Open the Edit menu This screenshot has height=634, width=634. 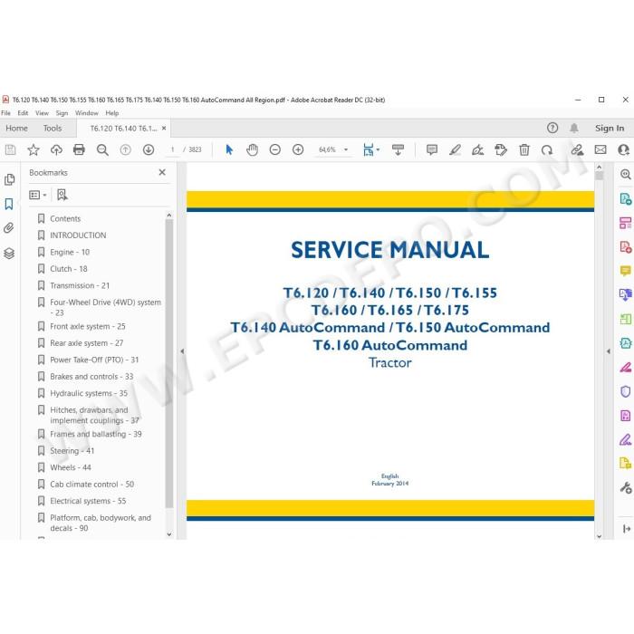23,113
